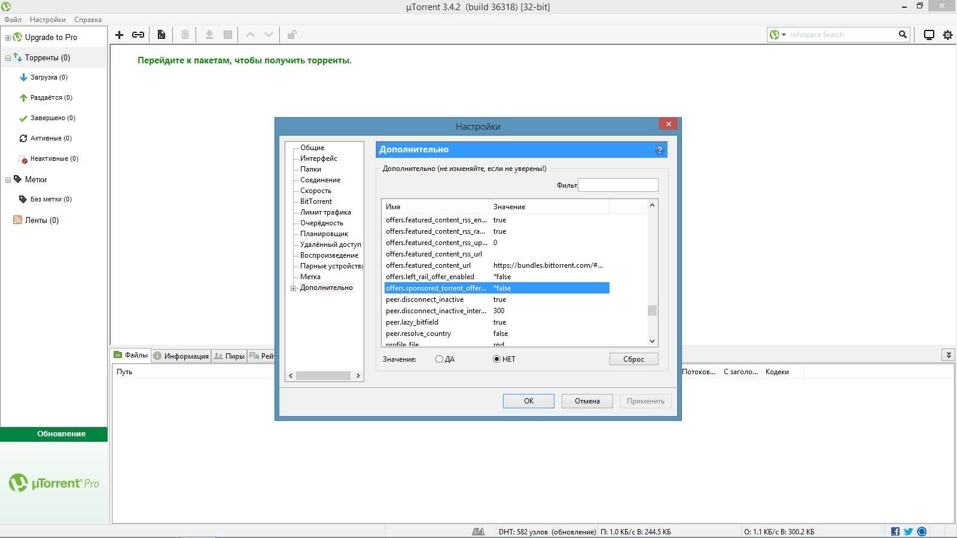Click the search magnifier icon

[903, 35]
